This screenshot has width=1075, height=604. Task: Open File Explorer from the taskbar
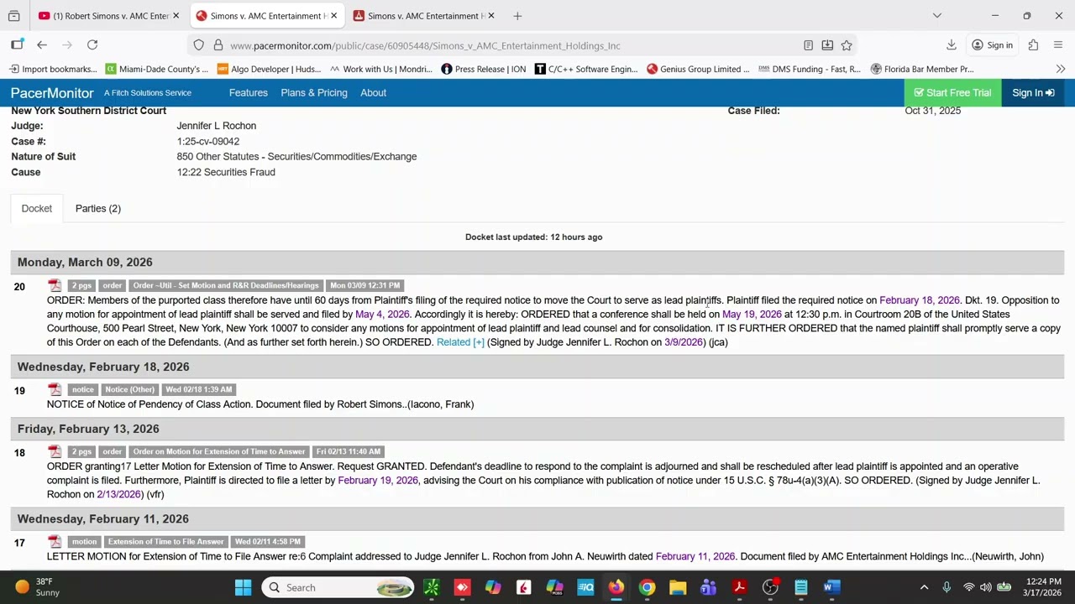678,587
